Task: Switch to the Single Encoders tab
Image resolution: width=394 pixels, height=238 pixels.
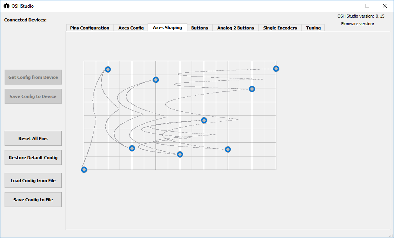Action: 280,28
